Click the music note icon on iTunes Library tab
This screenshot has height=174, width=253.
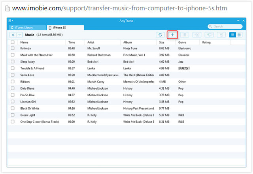pyautogui.click(x=12, y=28)
